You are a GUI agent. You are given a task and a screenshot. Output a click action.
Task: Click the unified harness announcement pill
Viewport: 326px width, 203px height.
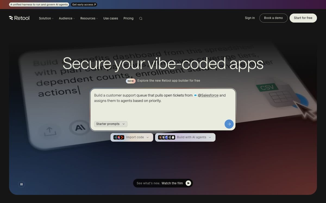pos(39,5)
